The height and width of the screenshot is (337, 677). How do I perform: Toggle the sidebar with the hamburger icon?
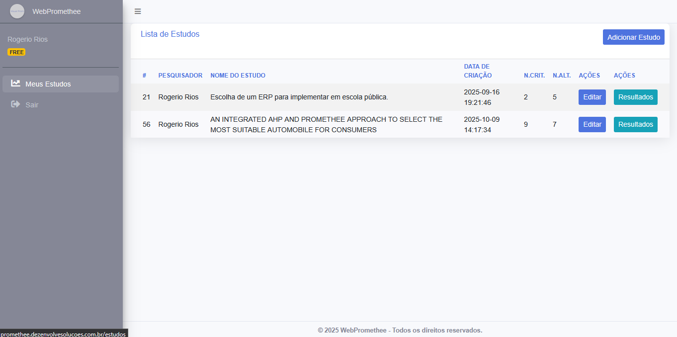pos(138,11)
